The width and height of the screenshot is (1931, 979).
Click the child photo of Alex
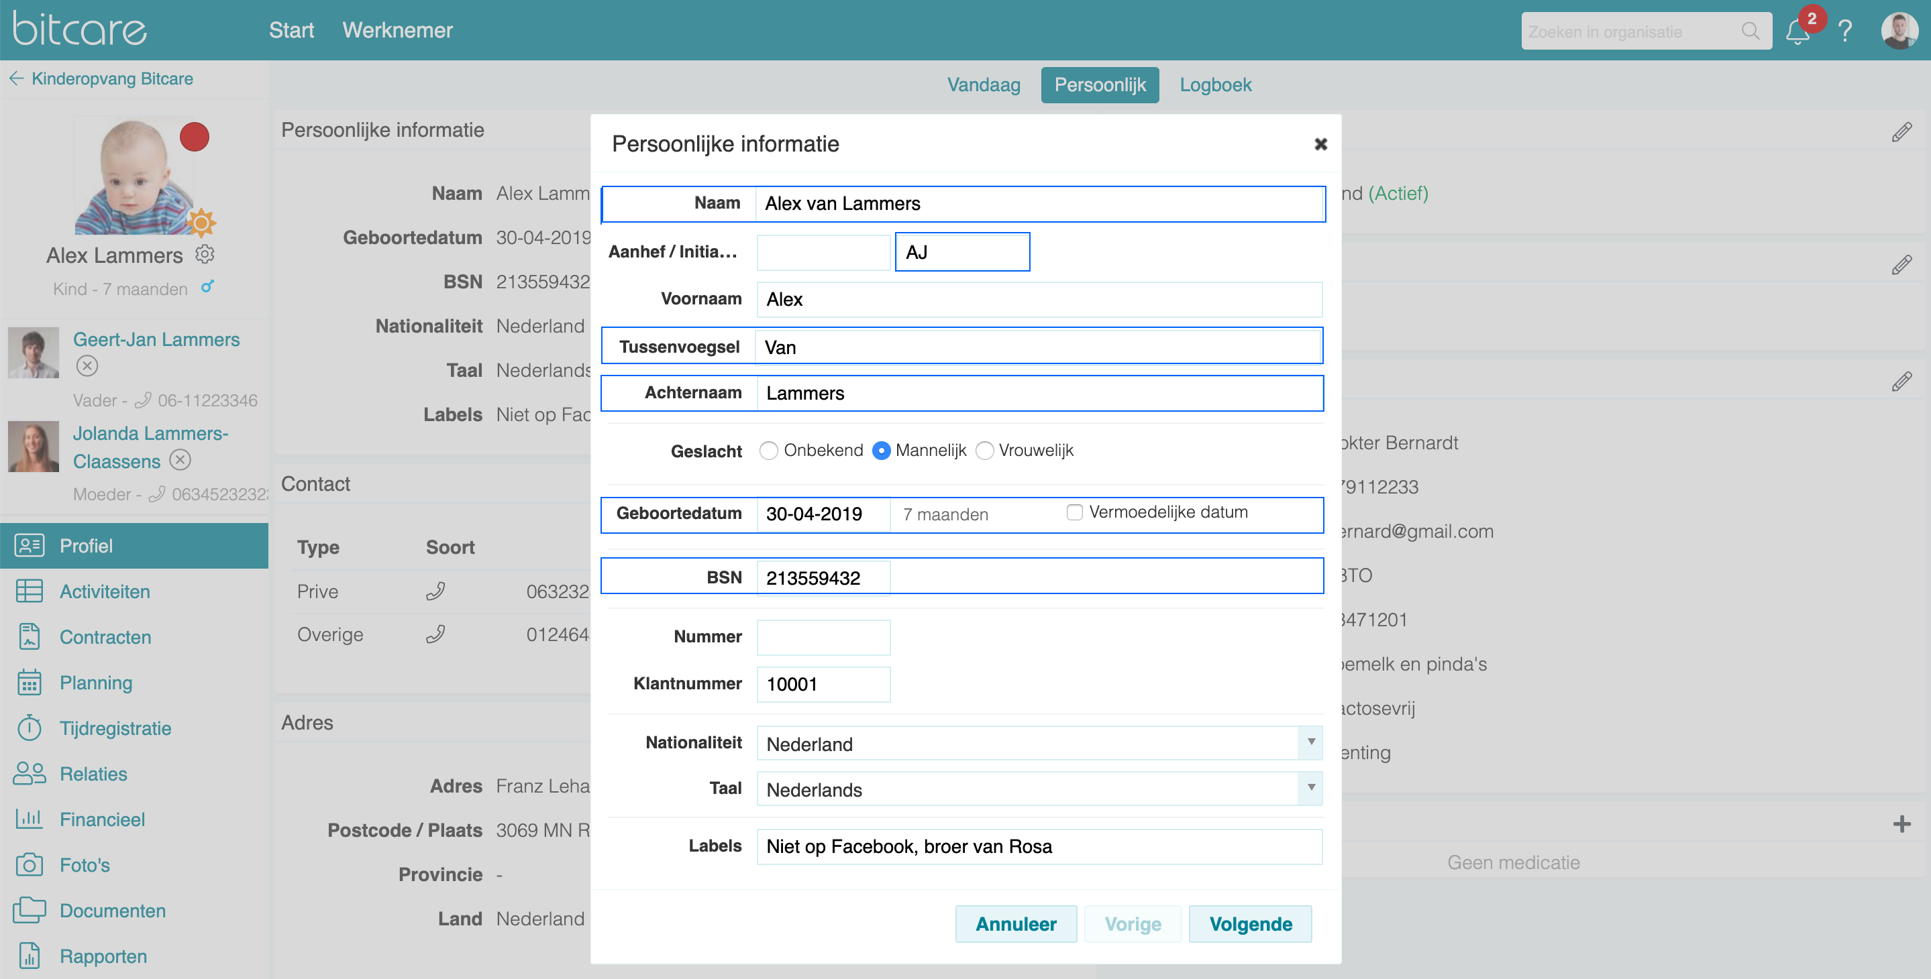(134, 177)
